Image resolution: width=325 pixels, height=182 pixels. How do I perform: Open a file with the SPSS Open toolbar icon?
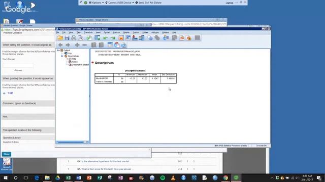click(60, 38)
